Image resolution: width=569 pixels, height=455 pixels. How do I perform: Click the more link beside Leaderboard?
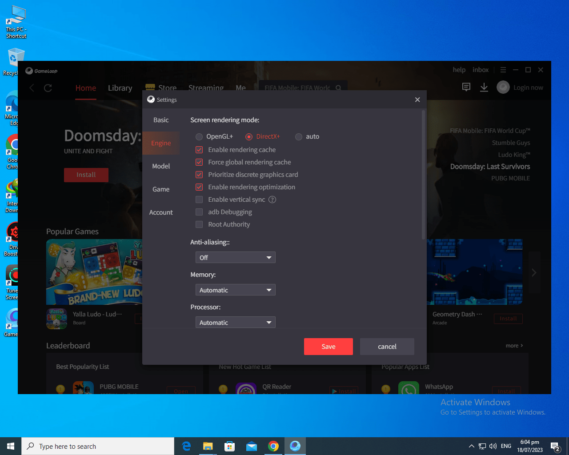[514, 346]
